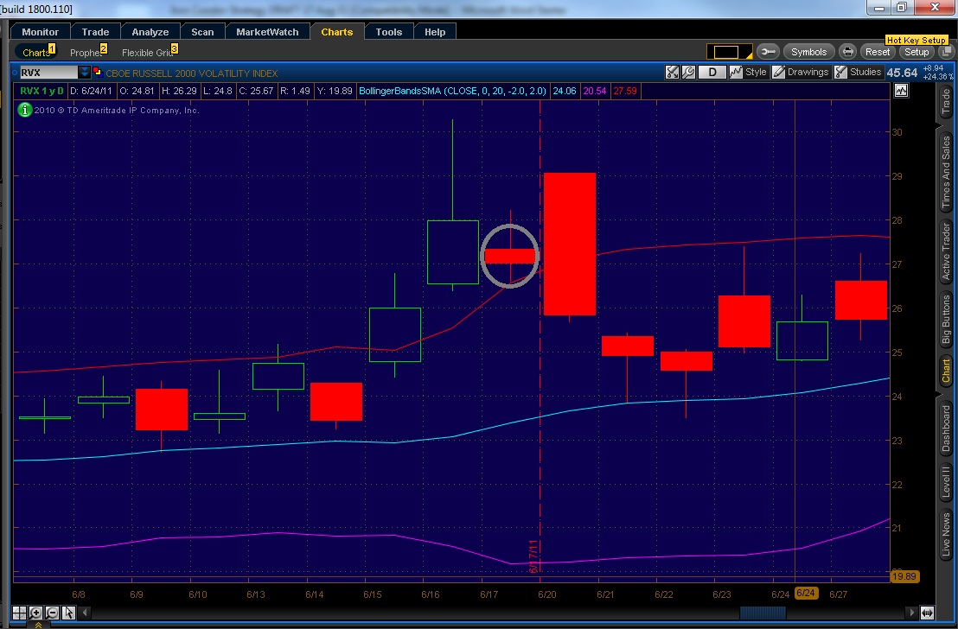Viewport: 958px width, 629px height.
Task: Click the zoom in magnifier icon
Action: tap(35, 613)
